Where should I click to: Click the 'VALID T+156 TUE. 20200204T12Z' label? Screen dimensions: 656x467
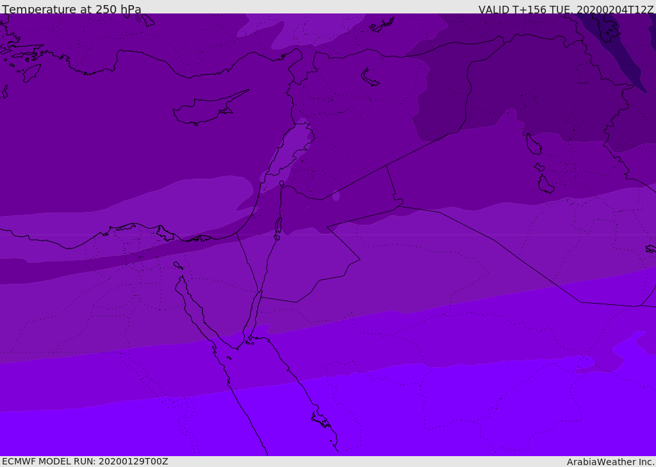[x=566, y=9]
